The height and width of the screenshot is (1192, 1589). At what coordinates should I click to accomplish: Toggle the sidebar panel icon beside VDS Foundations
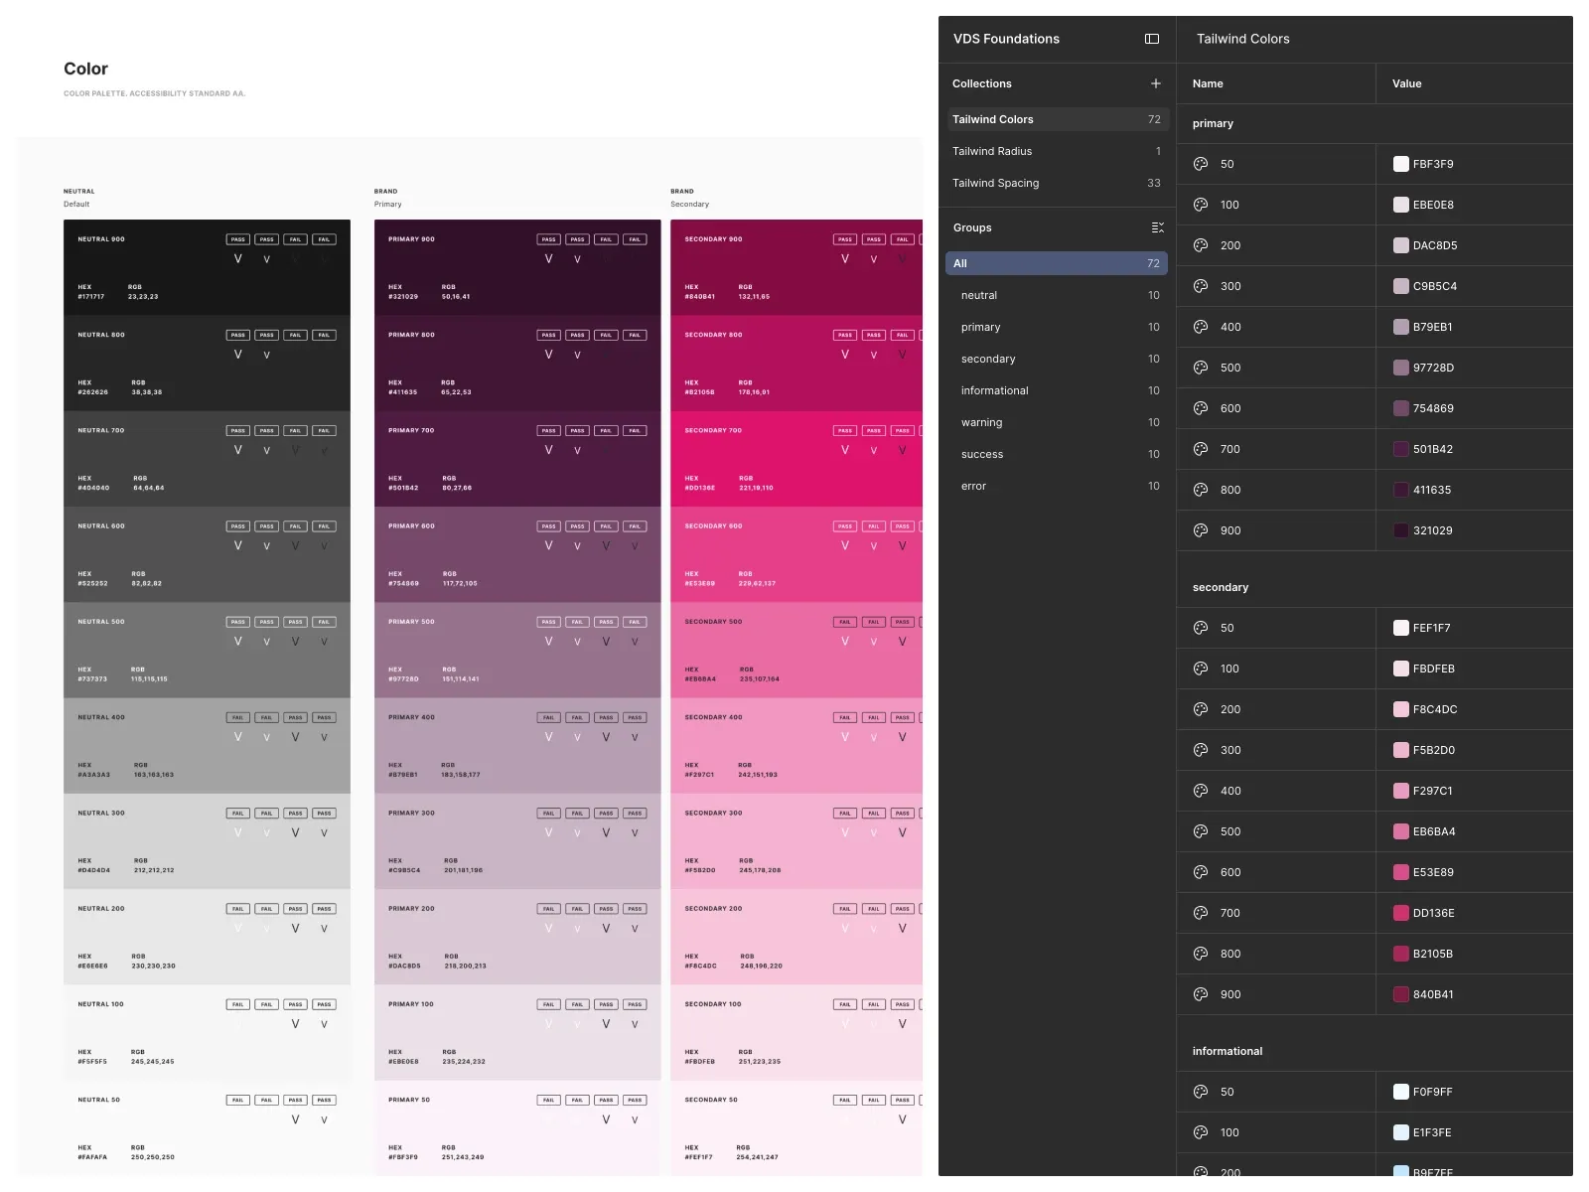1152,39
